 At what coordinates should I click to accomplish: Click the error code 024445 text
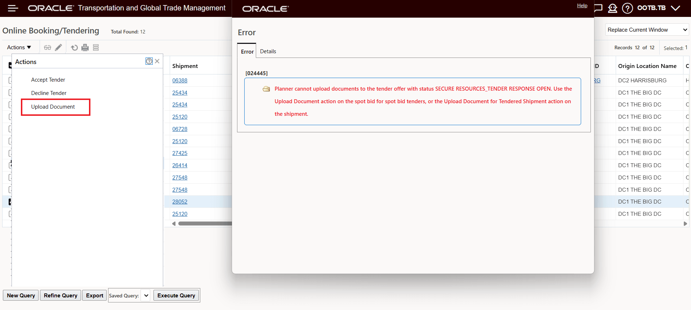tap(257, 73)
